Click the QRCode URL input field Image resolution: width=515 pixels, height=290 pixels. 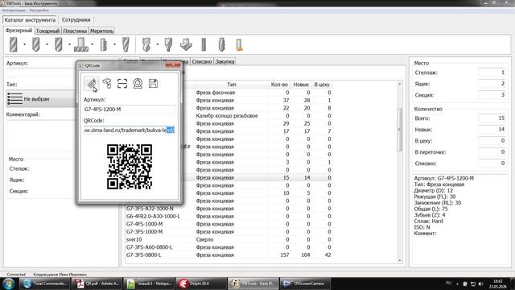tap(129, 130)
